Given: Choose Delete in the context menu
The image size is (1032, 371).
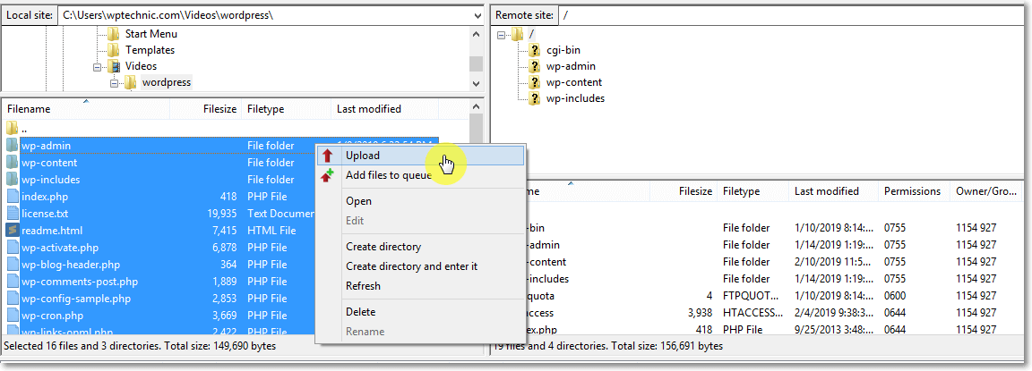Looking at the screenshot, I should 361,312.
